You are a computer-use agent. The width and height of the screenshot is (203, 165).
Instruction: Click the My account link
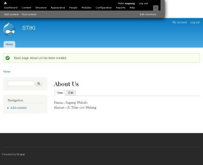coord(179,22)
